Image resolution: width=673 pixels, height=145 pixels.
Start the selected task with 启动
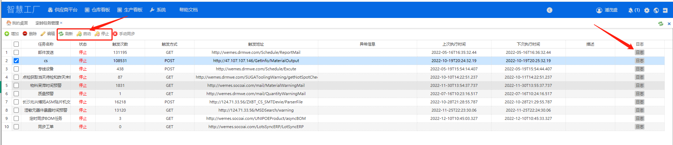pos(84,34)
